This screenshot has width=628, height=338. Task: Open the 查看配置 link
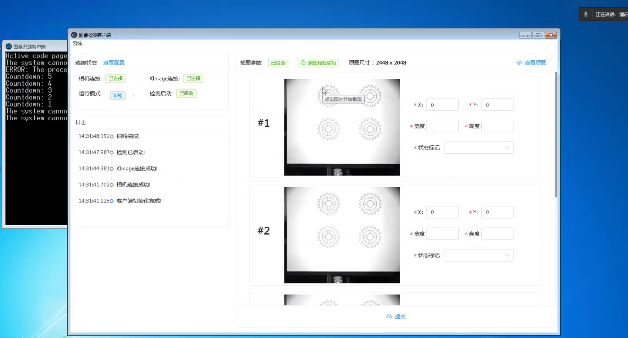click(x=114, y=63)
